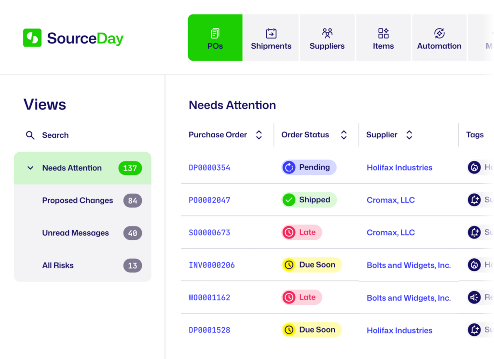This screenshot has width=494, height=359.
Task: Open the Suppliers tab
Action: [327, 38]
